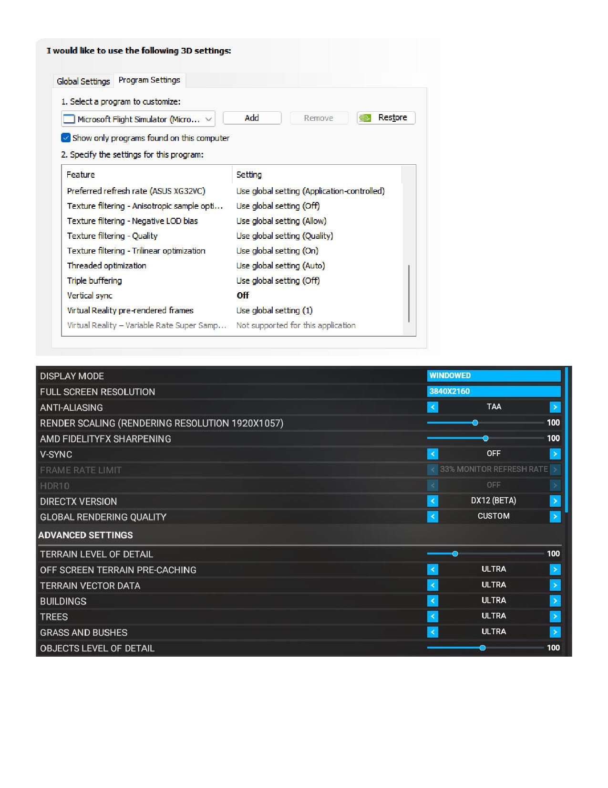Click Texture filtering - Anisotropic sample optimization setting

tap(278, 206)
